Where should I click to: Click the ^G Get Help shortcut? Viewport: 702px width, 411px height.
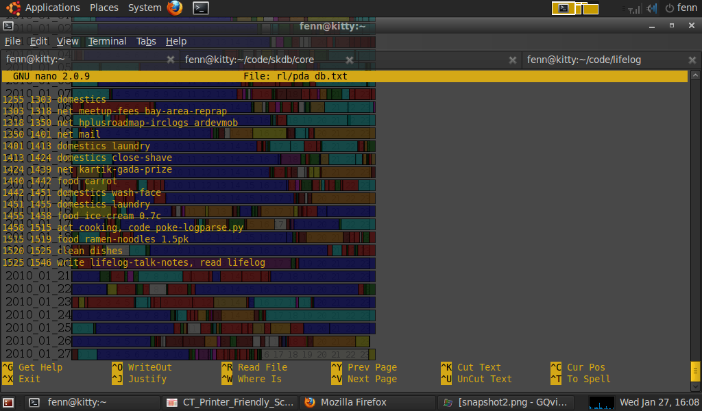[33, 367]
